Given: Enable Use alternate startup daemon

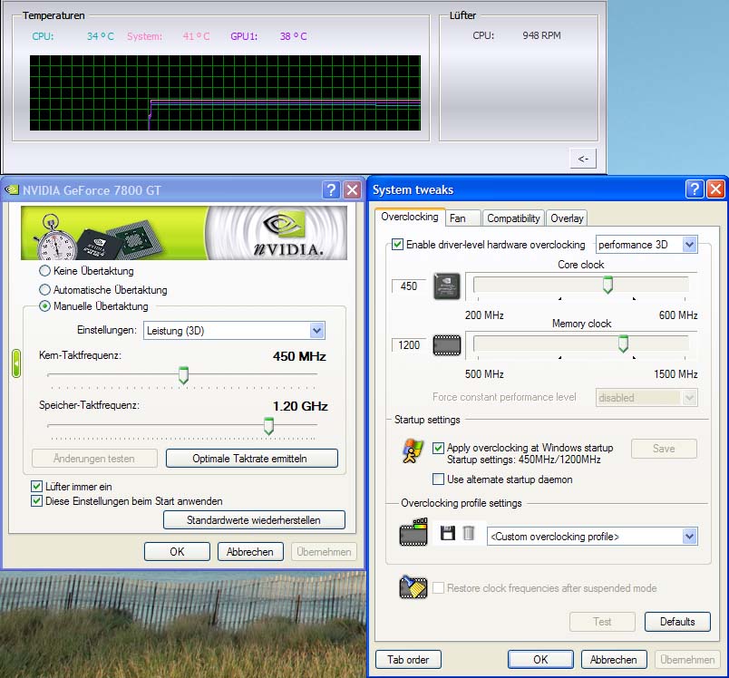Looking at the screenshot, I should tap(438, 479).
